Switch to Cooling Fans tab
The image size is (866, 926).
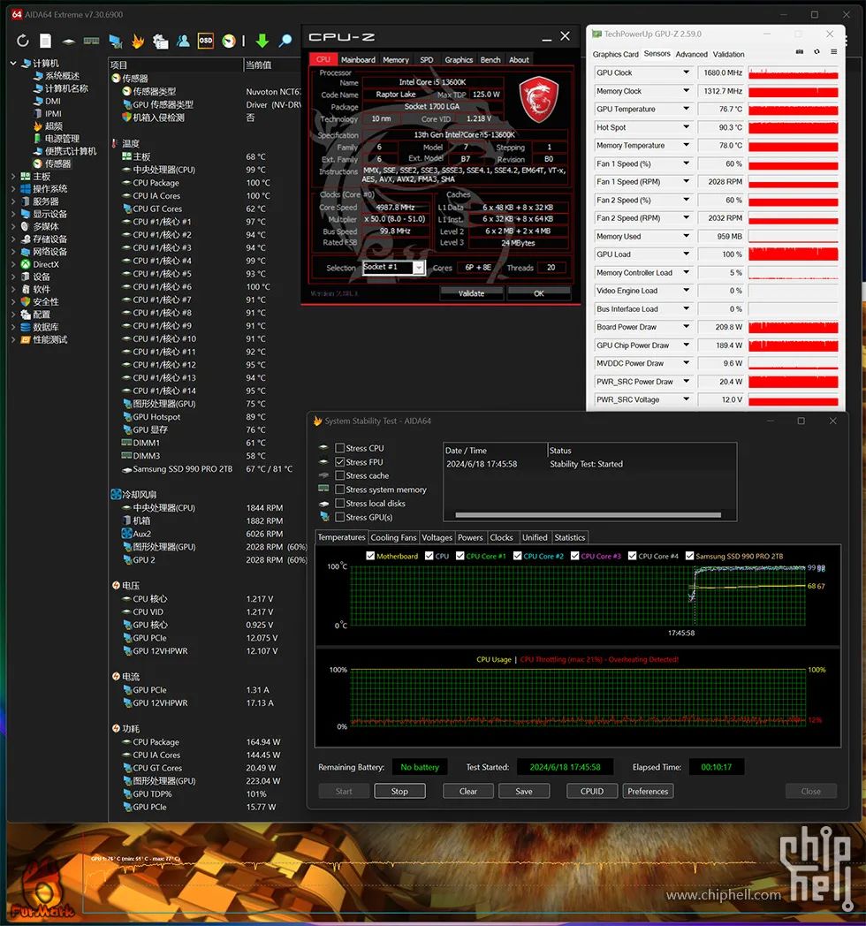tap(393, 537)
